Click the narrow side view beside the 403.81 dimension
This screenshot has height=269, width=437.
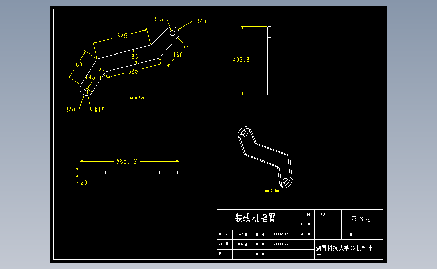pyautogui.click(x=269, y=61)
